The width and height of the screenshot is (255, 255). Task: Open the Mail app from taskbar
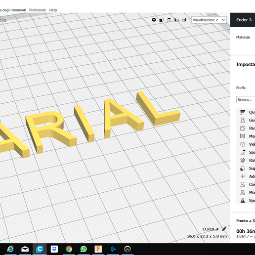click(25, 249)
